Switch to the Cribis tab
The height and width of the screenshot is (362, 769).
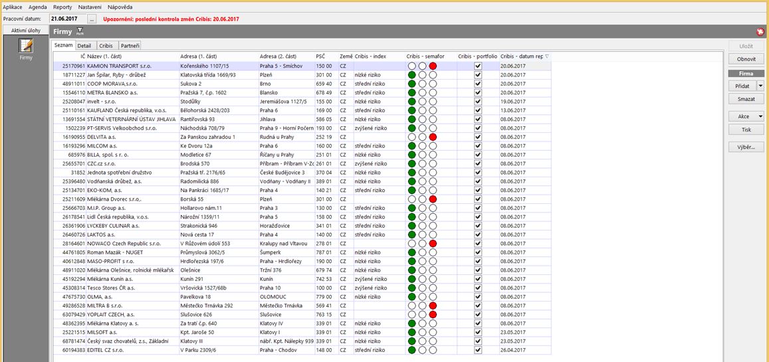[106, 46]
